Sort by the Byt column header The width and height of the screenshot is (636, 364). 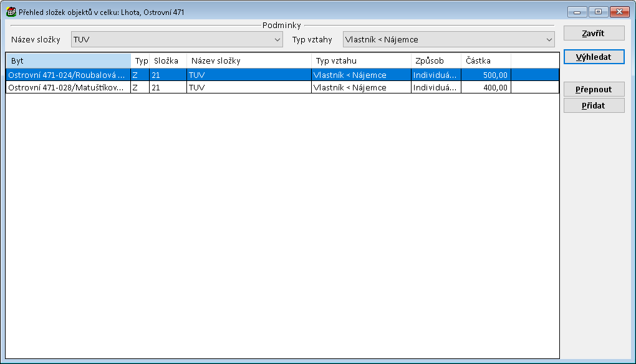point(68,61)
